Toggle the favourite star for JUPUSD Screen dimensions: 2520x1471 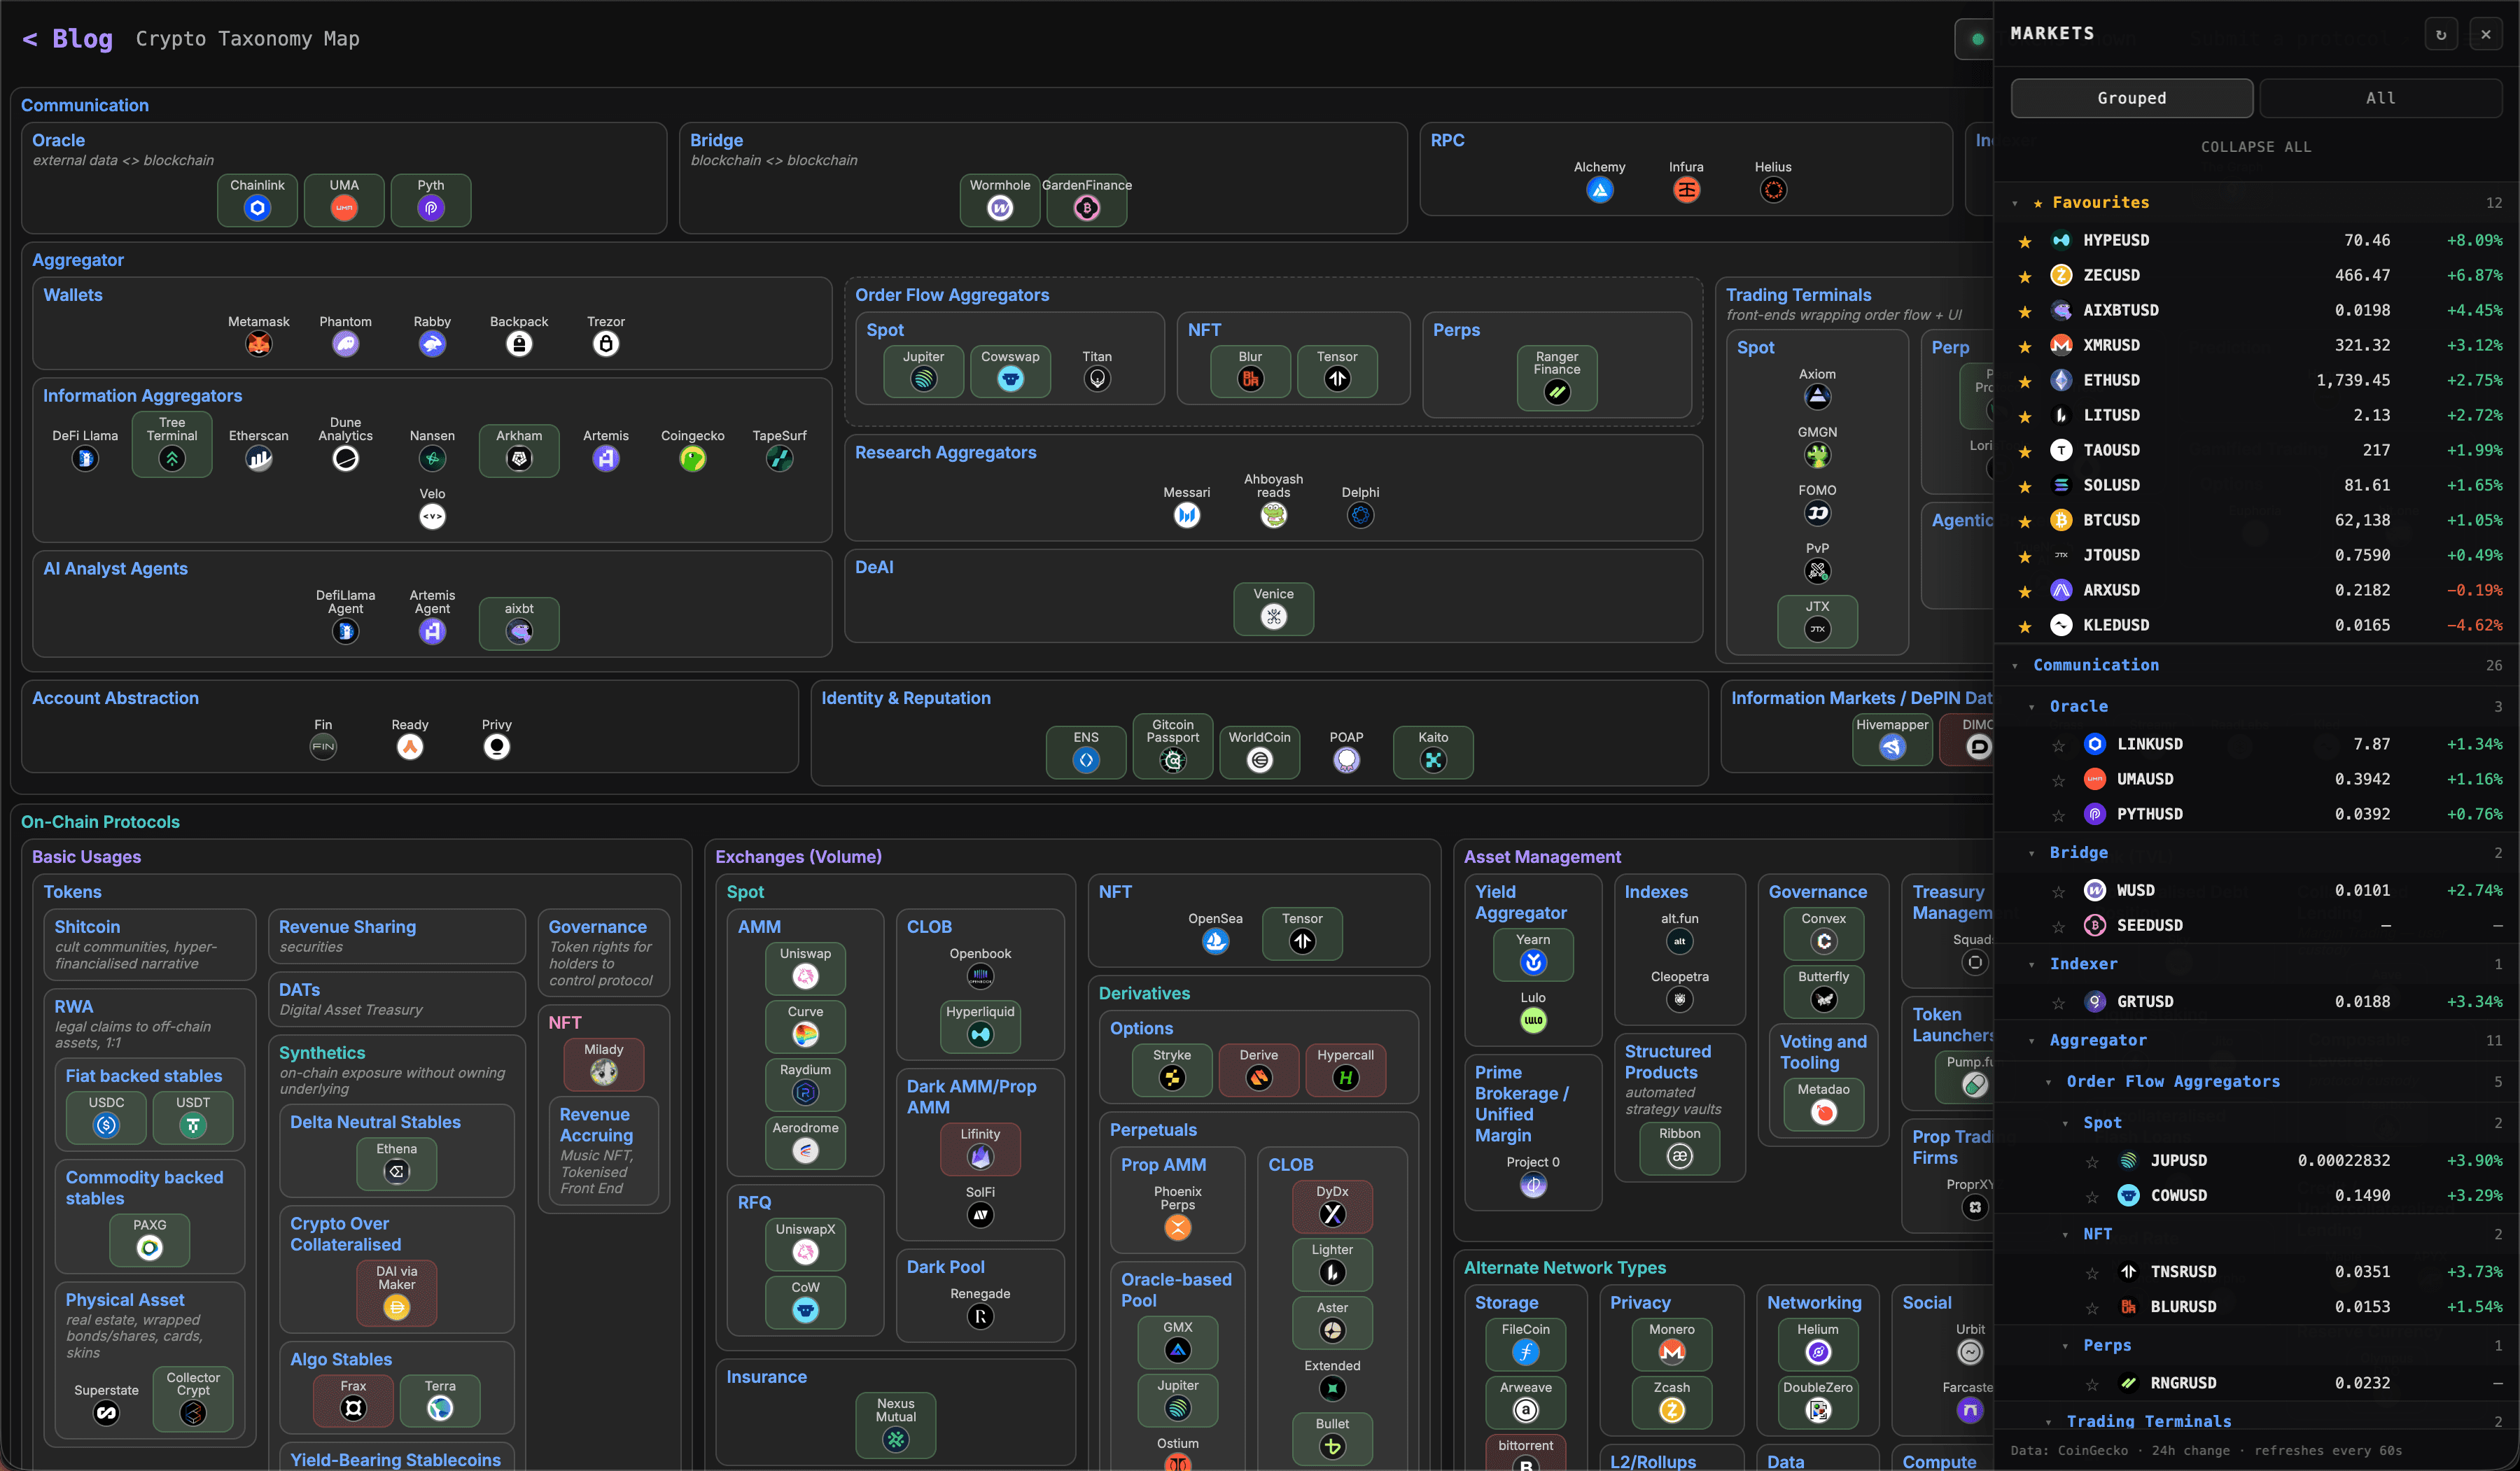tap(2092, 1161)
